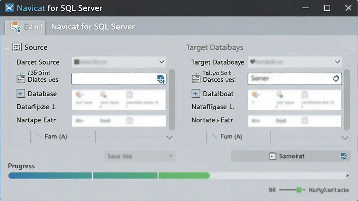Click the calendar icon beside Diates ues
This screenshot has height=201, width=358.
[21, 78]
